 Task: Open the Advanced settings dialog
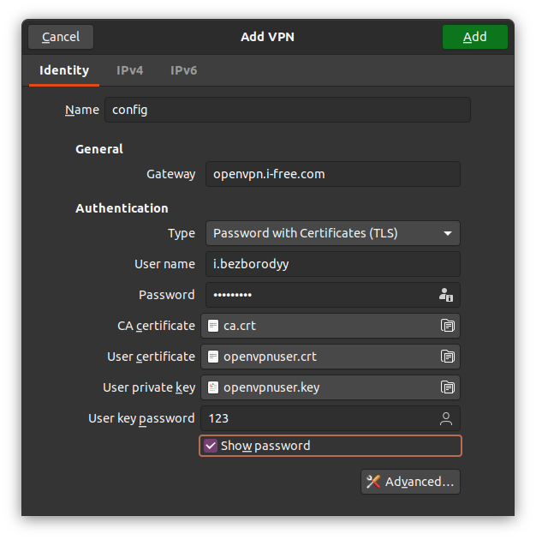click(x=410, y=482)
